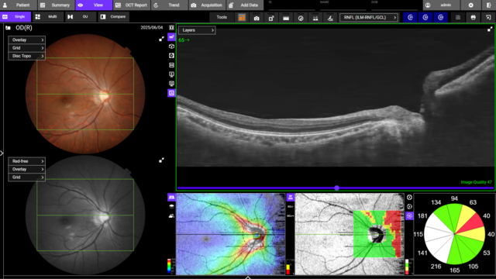496x279 pixels.
Task: Click the circular gauge tool icon
Action: click(x=301, y=18)
